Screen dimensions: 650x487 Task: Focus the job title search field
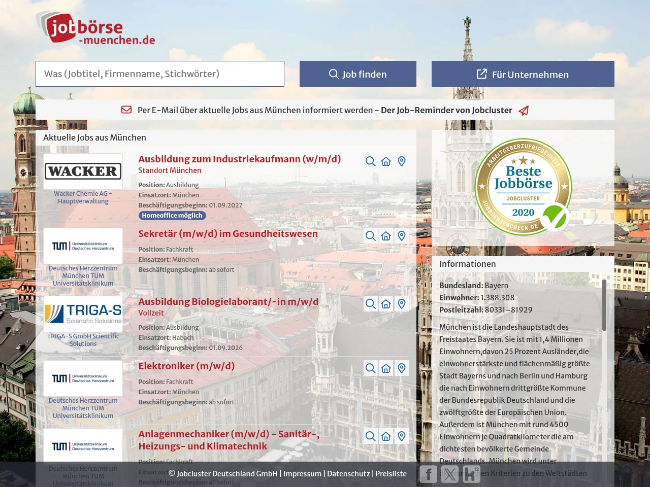(x=160, y=74)
